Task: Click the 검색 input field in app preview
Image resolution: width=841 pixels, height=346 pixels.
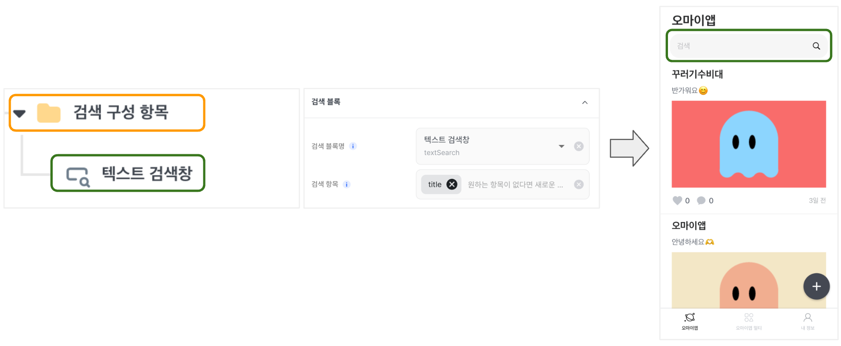Action: 740,46
